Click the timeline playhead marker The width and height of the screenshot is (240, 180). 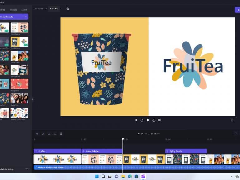tap(123, 139)
